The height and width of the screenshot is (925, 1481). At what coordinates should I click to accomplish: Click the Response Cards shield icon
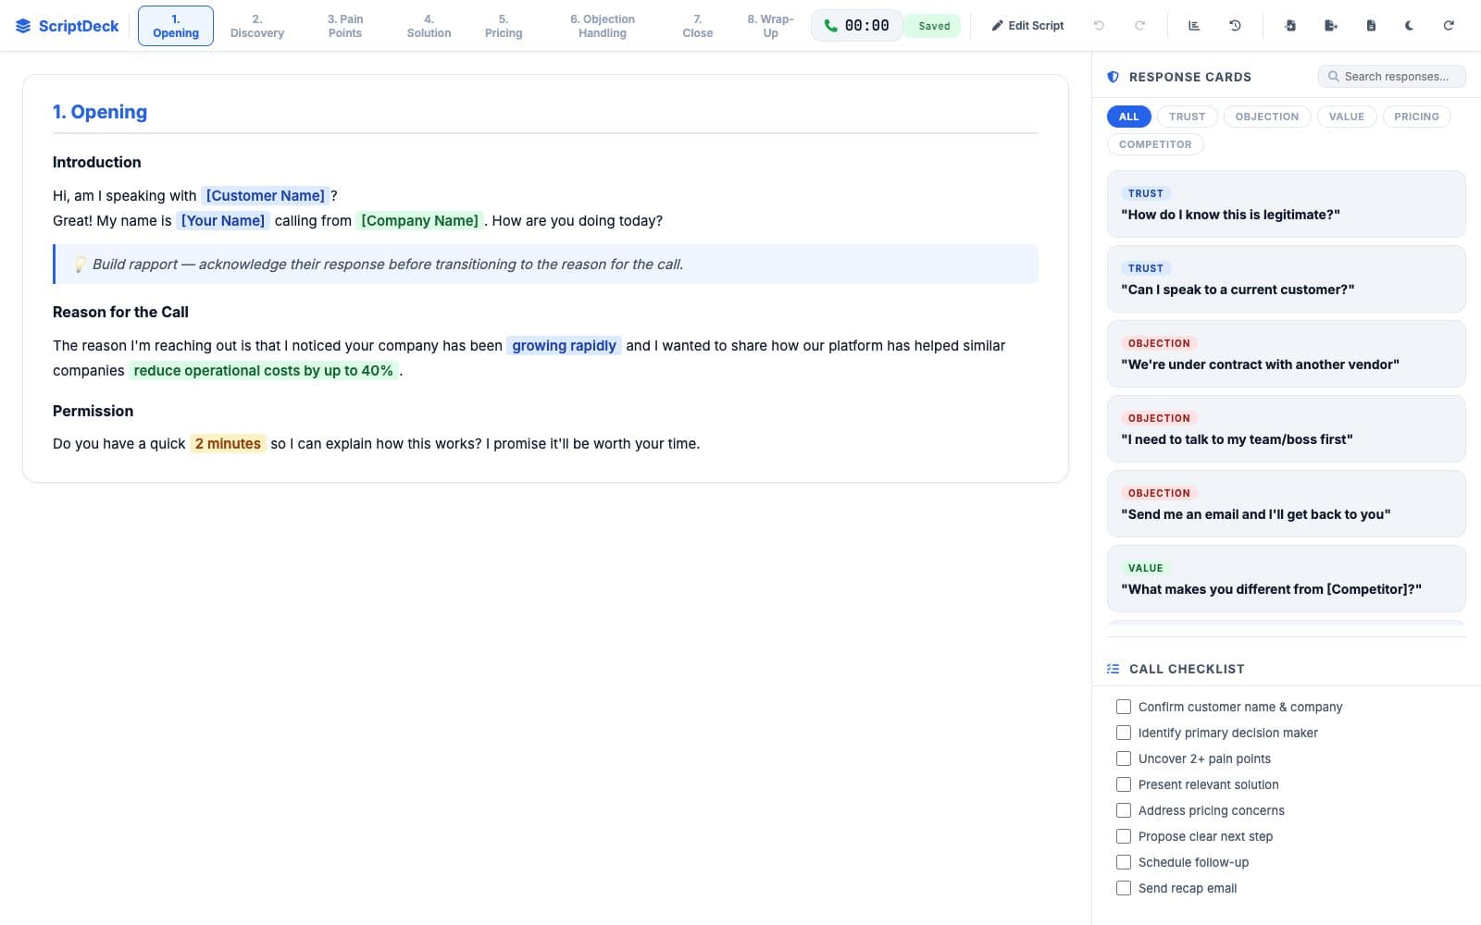pos(1113,77)
